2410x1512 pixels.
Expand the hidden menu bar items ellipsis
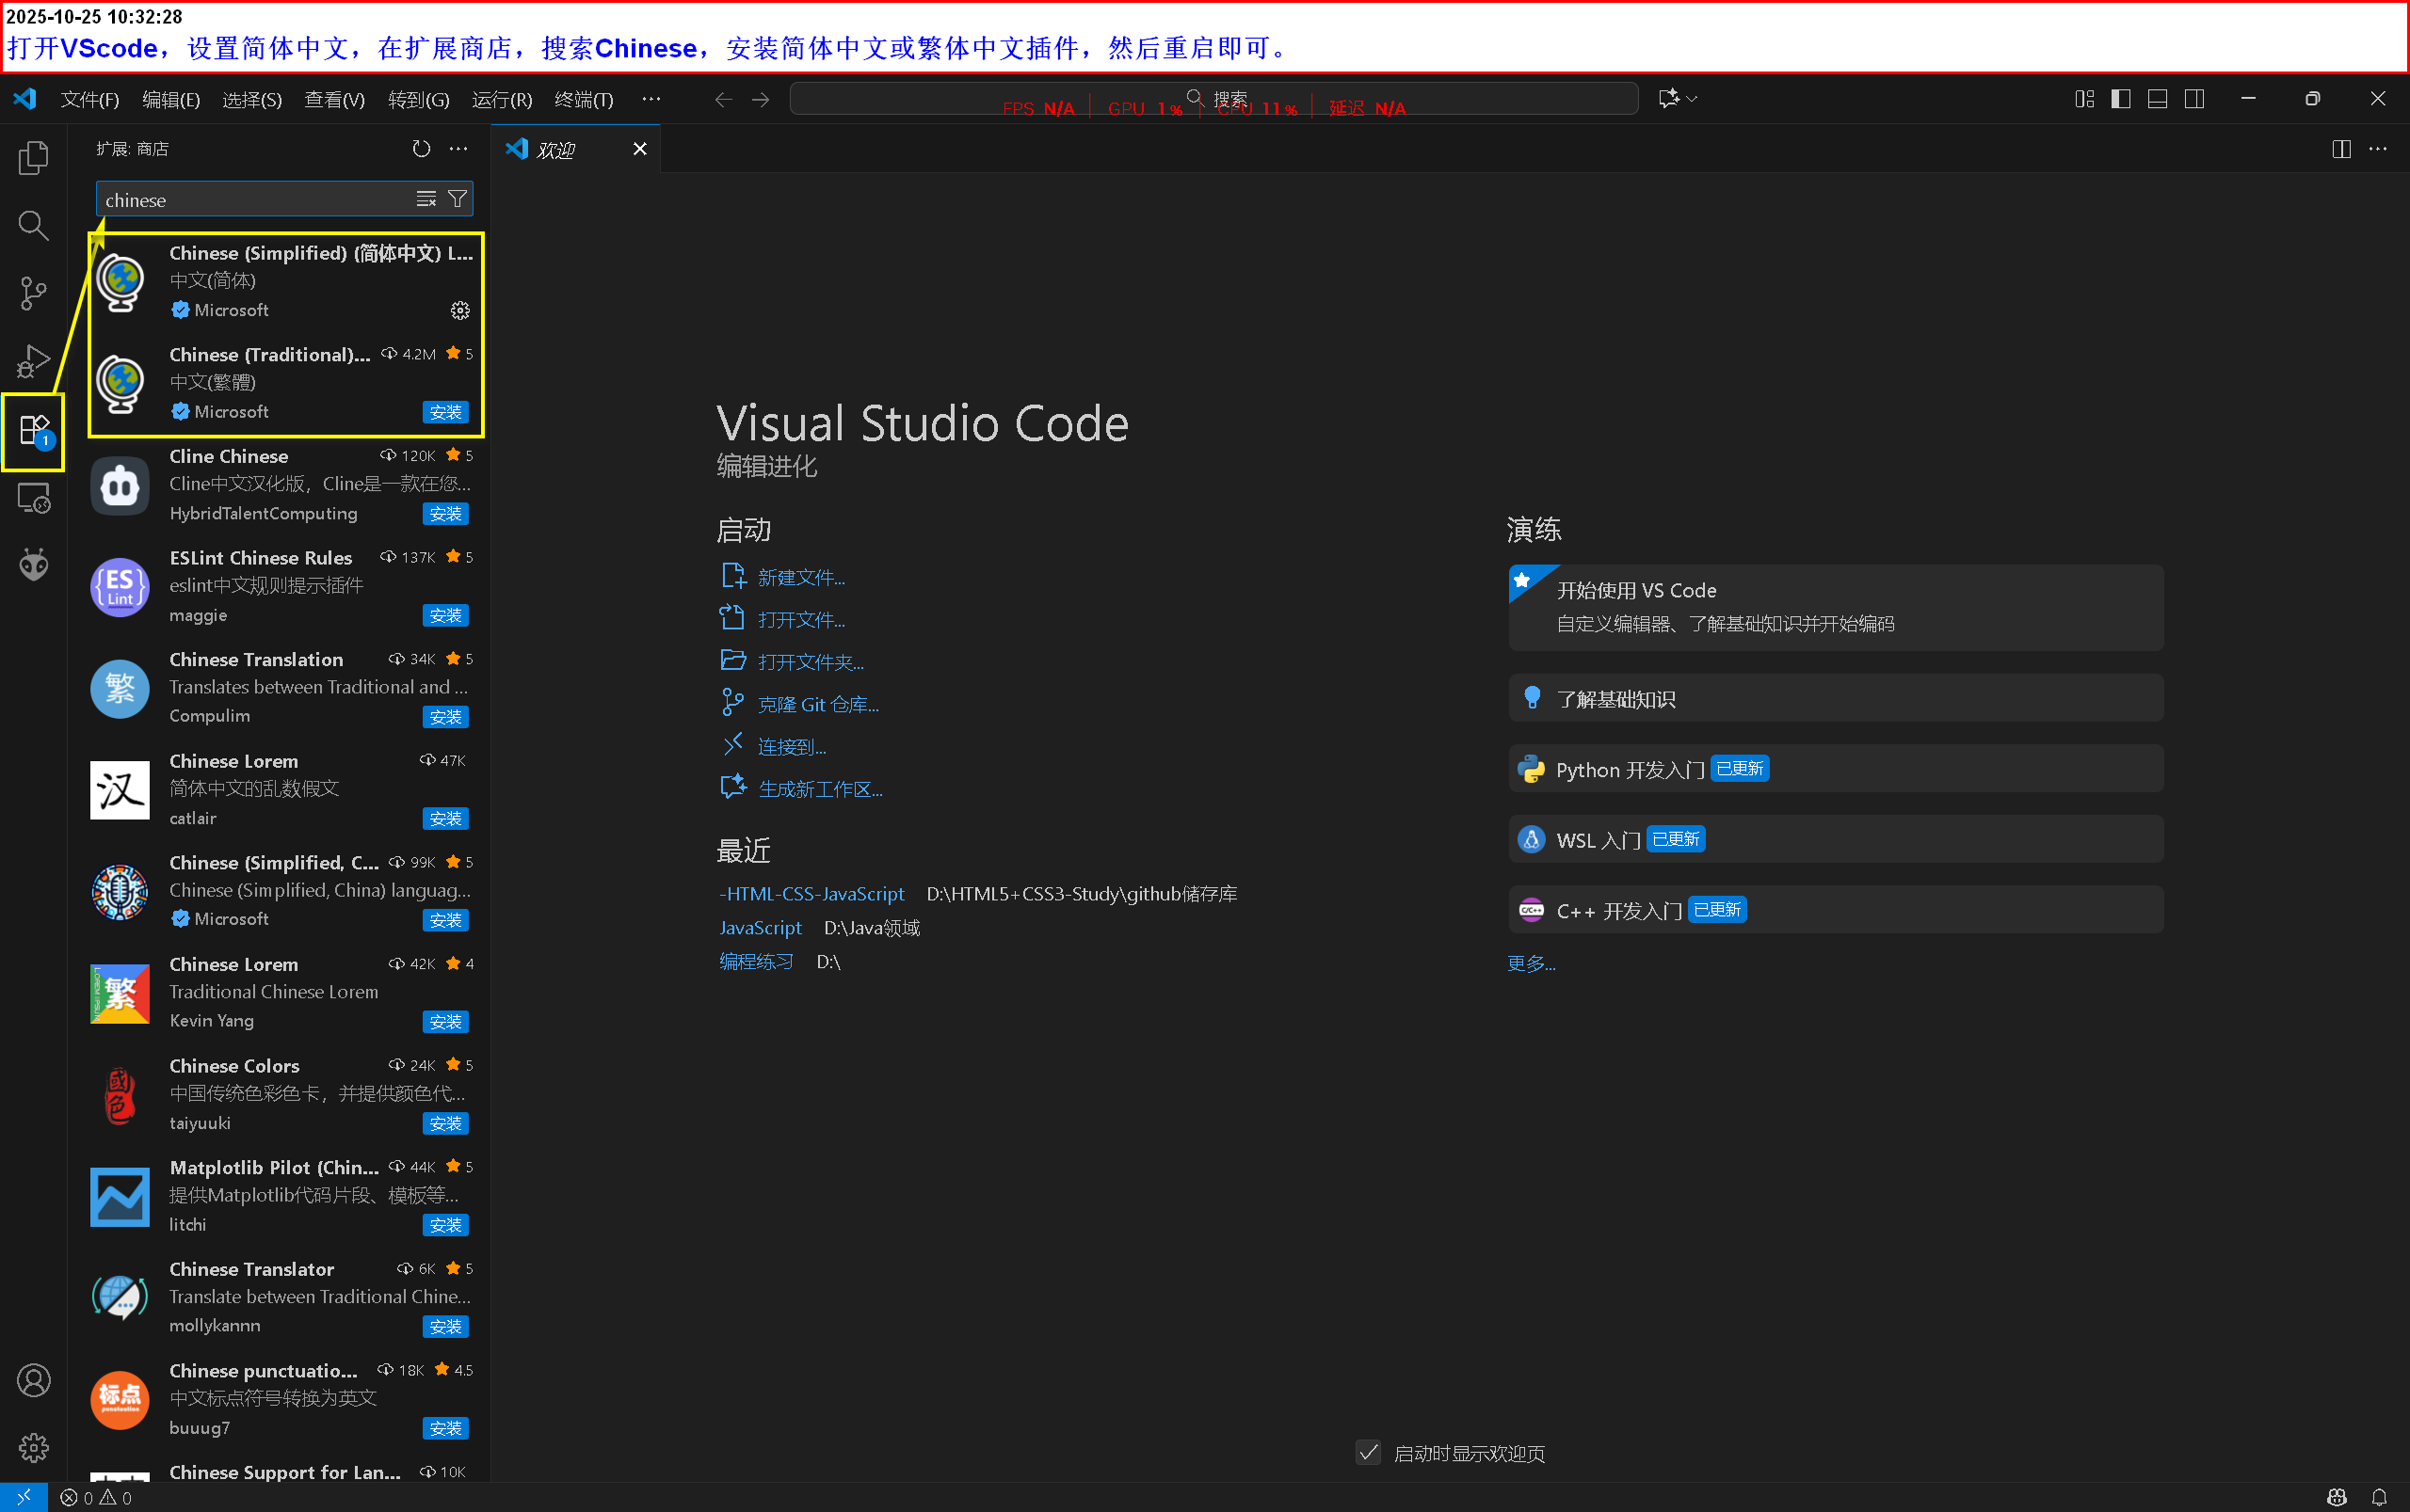(651, 99)
